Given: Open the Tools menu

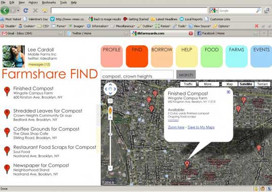Looking at the screenshot, I should coord(63,3).
